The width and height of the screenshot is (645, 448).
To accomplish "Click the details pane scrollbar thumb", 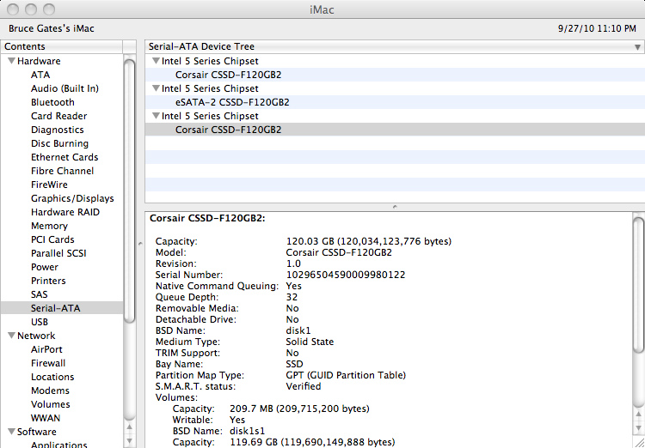I will point(638,285).
